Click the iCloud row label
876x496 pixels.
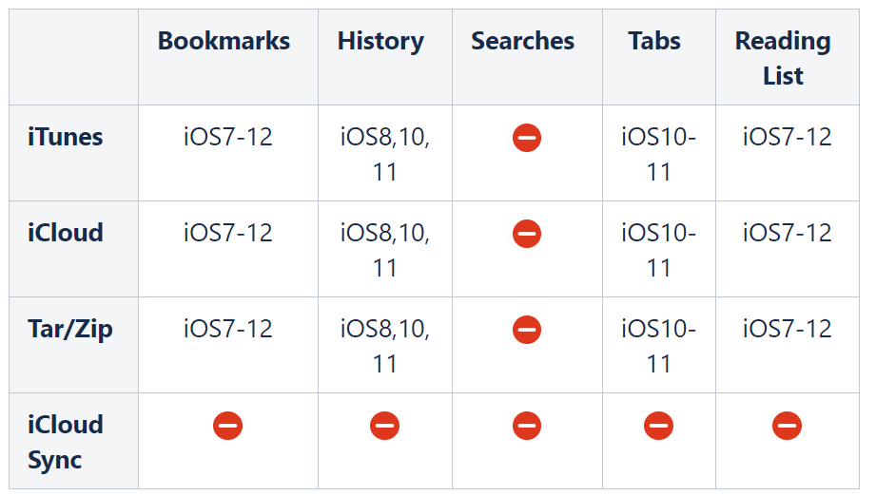pos(66,233)
